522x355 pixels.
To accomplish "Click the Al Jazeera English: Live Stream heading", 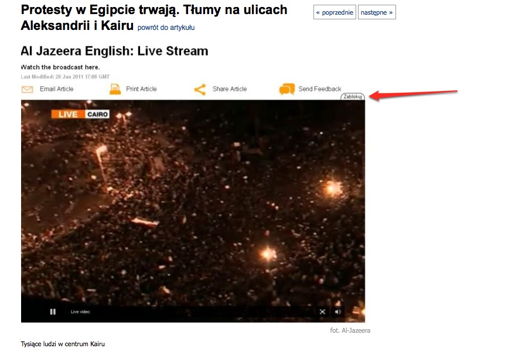I will [114, 51].
